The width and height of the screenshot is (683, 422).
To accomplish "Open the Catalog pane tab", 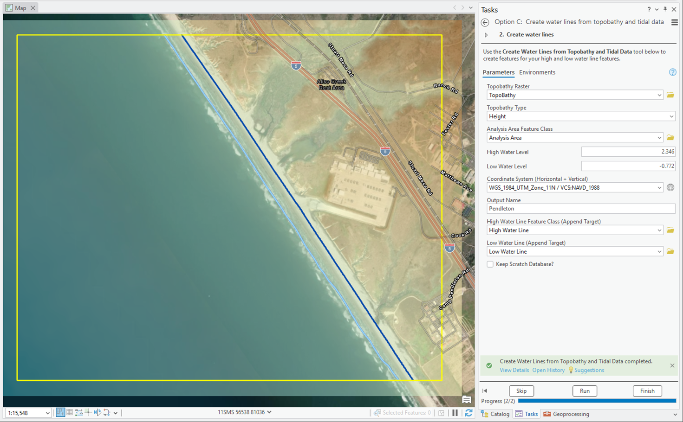I will 495,414.
